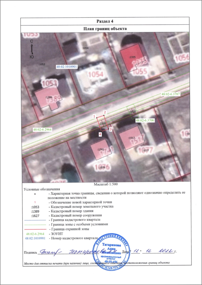
Task: Click legend sample :1389
Action: (35, 211)
